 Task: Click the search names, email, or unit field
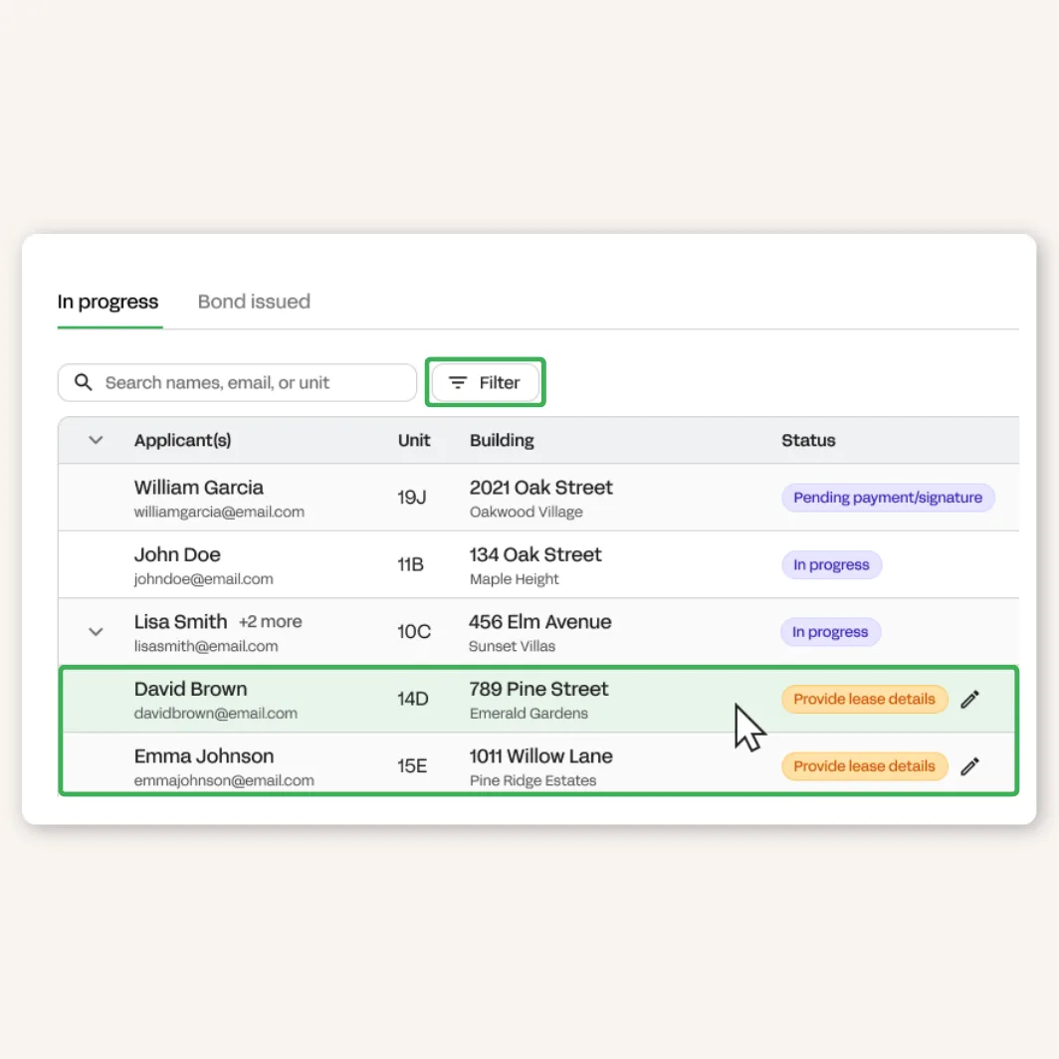237,382
